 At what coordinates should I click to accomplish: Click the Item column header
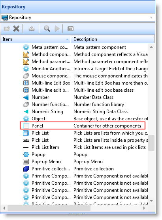36,39
